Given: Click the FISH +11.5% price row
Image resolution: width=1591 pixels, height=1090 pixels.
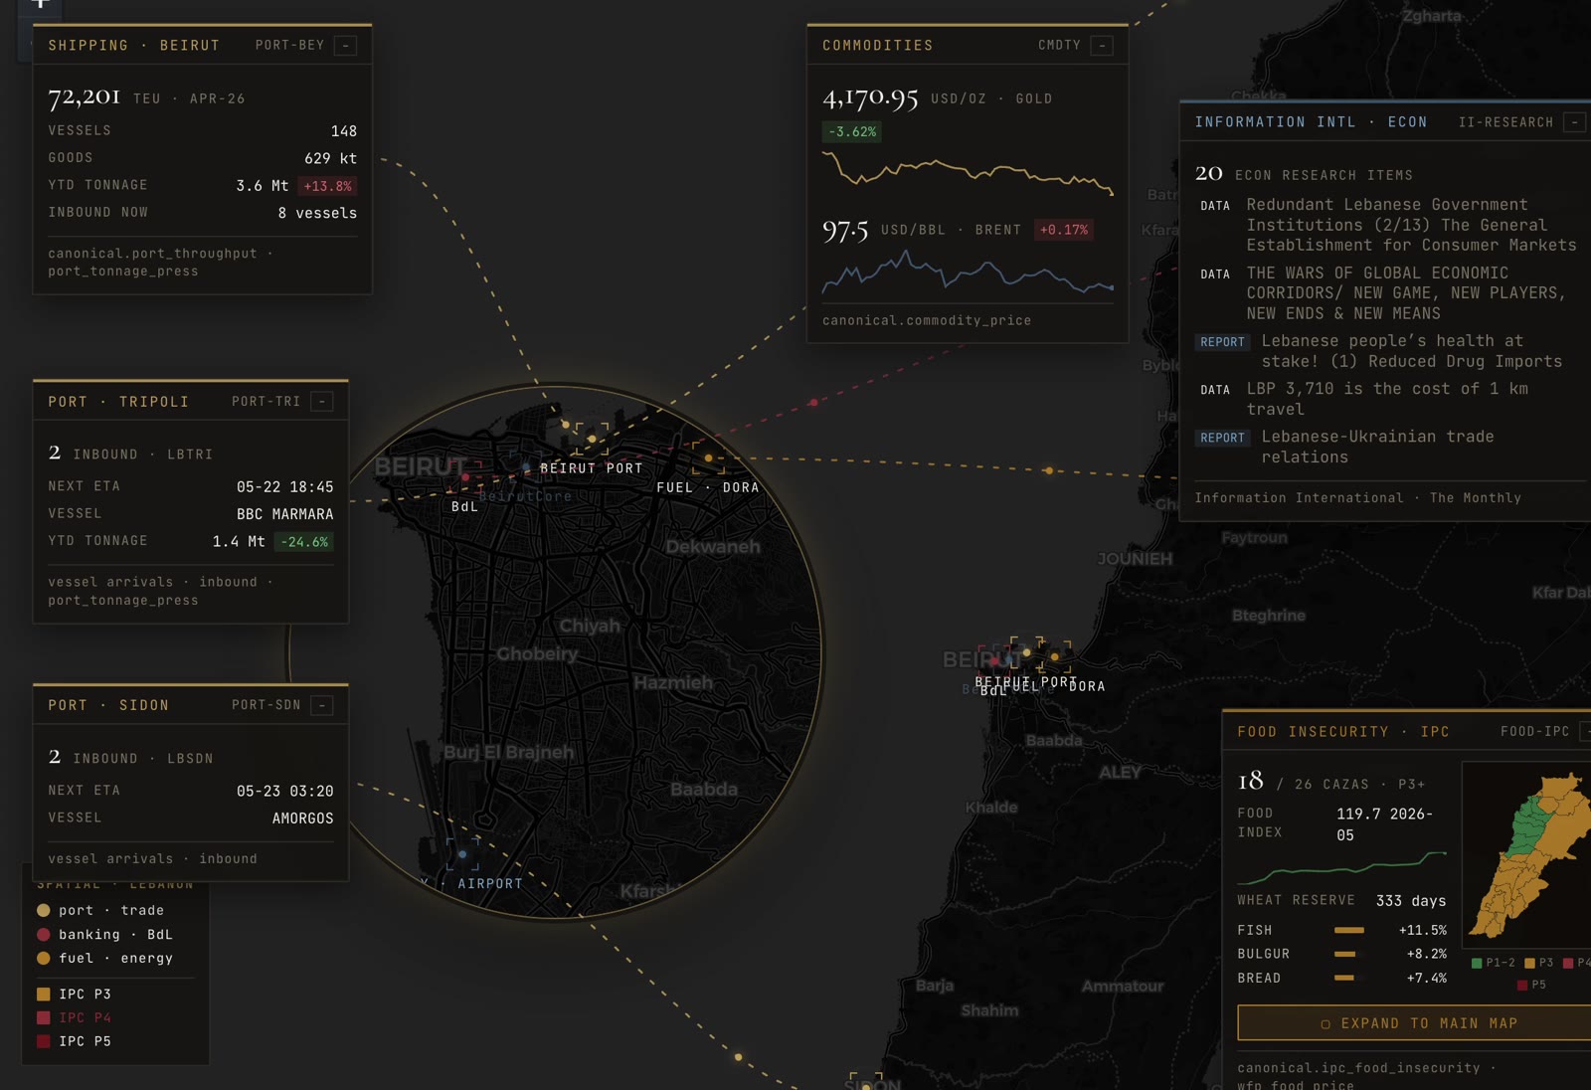Looking at the screenshot, I should 1341,930.
